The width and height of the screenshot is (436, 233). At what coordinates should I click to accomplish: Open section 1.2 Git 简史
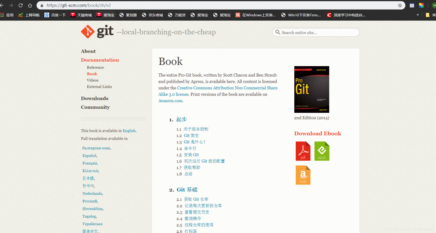click(x=191, y=136)
